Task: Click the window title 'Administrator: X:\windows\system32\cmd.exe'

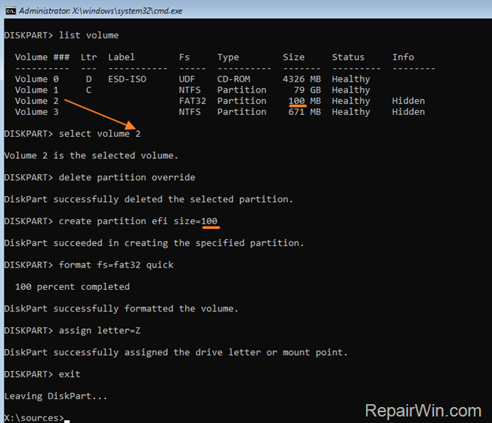Action: pyautogui.click(x=101, y=11)
